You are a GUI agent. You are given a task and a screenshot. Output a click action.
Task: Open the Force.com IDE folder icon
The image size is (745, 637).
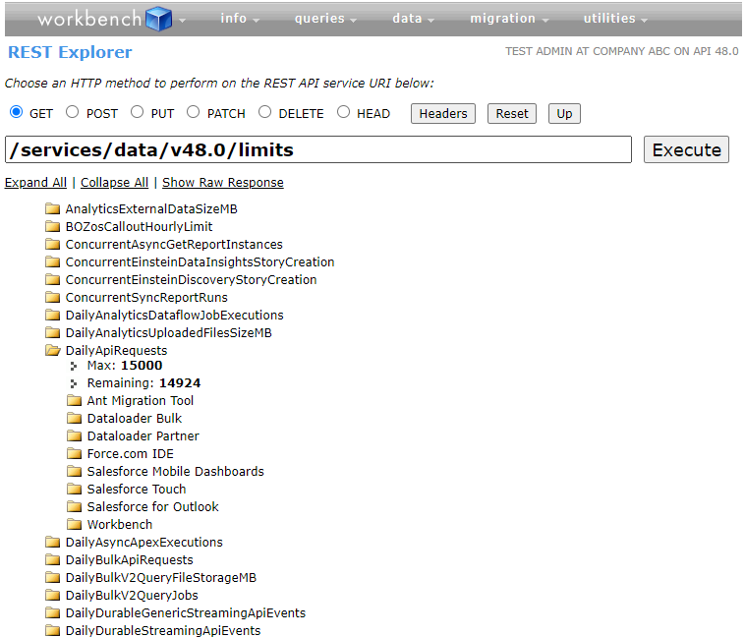(74, 453)
